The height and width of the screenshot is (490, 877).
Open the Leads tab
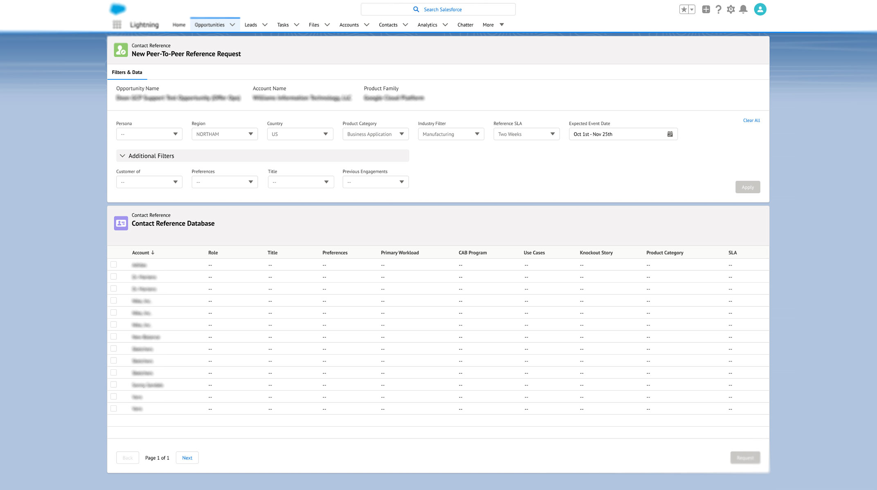pos(251,25)
